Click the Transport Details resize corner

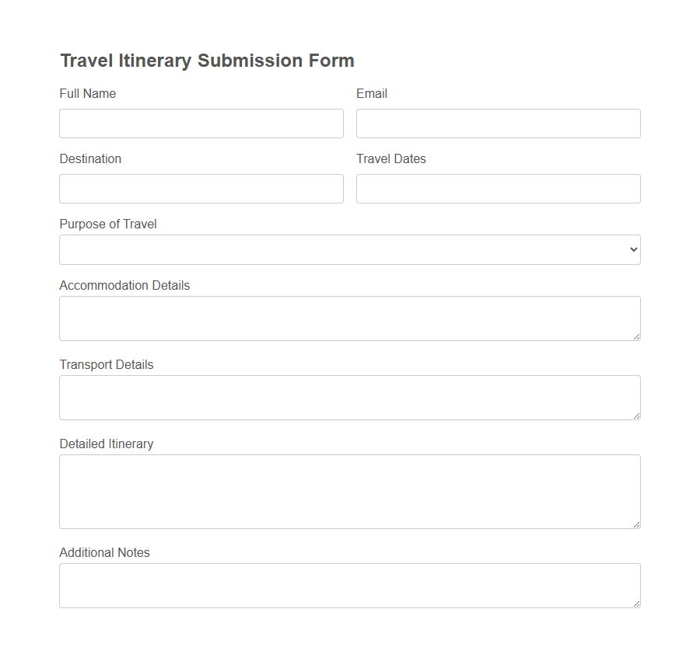click(636, 416)
